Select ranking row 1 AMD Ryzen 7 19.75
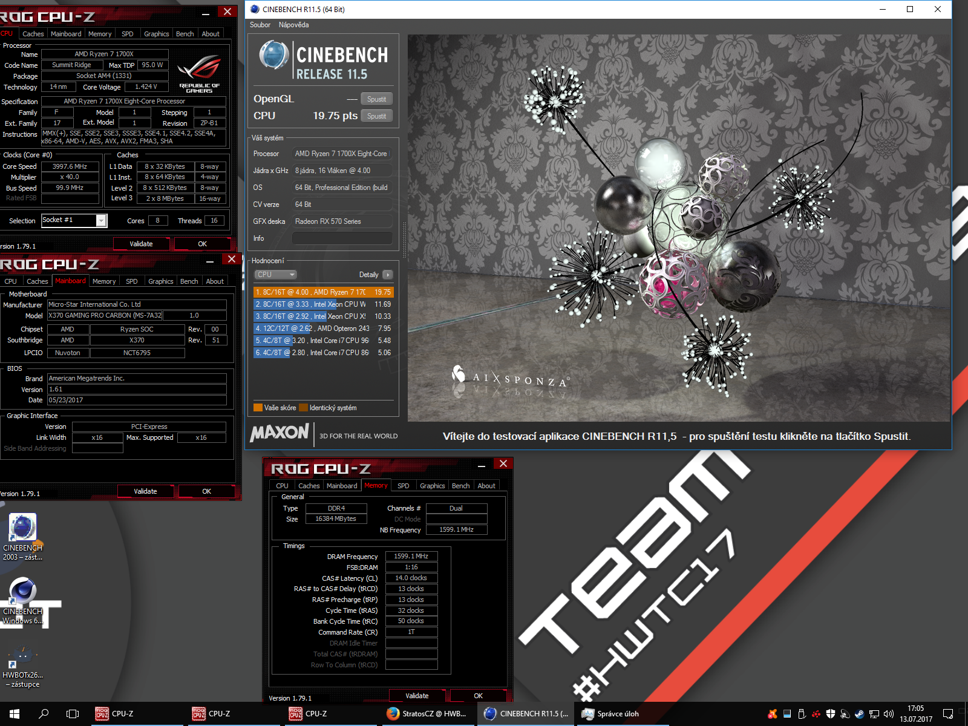Viewport: 968px width, 726px height. 323,292
